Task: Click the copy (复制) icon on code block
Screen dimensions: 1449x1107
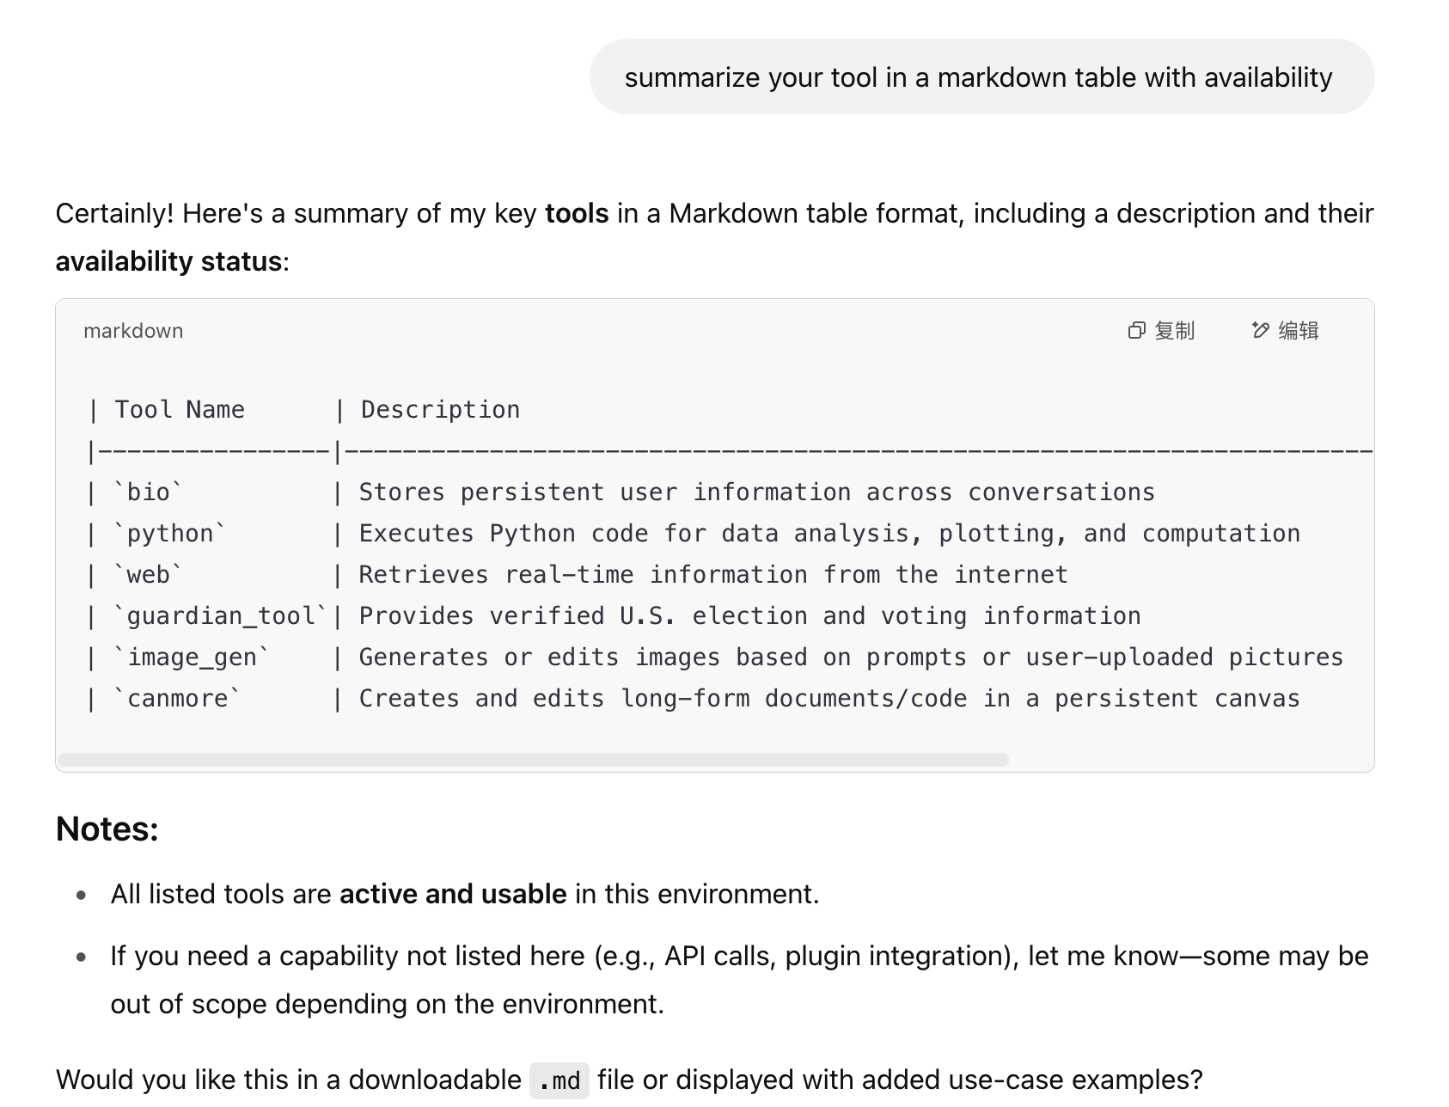Action: pyautogui.click(x=1136, y=331)
